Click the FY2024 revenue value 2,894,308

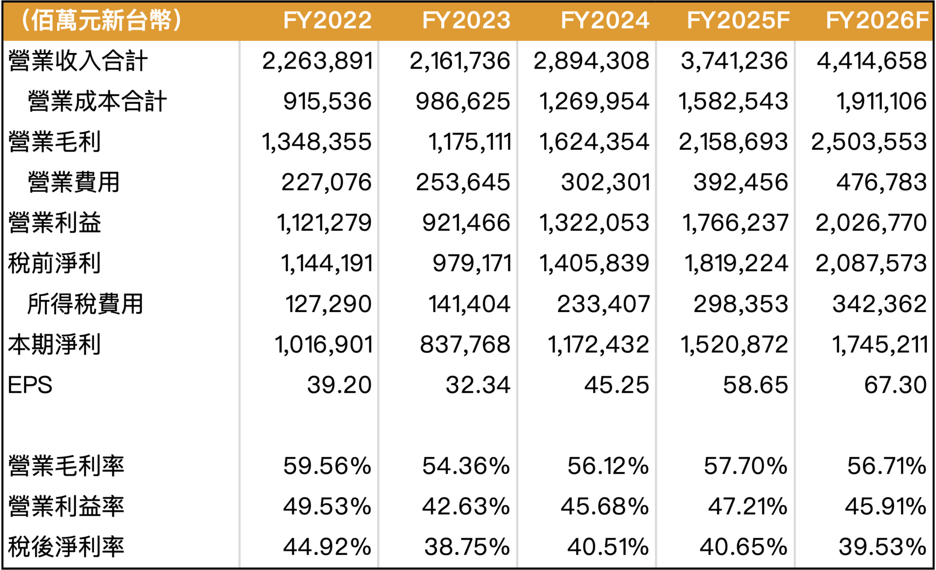click(591, 61)
